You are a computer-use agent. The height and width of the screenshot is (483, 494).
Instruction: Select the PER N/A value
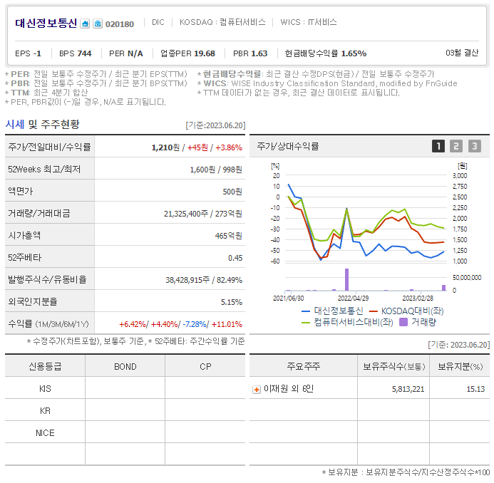point(135,53)
